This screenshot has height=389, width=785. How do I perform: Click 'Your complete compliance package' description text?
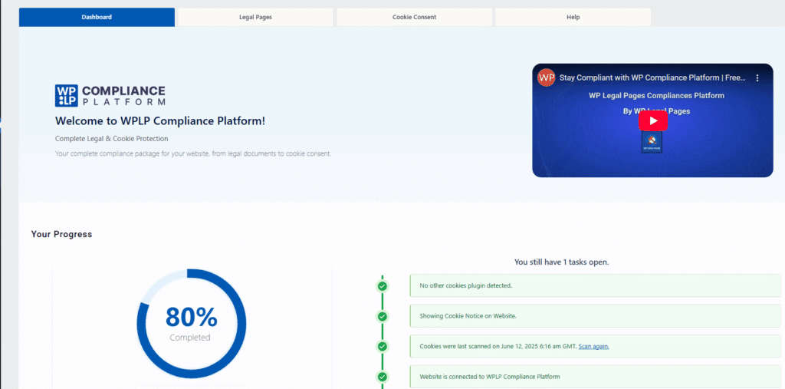(x=193, y=154)
